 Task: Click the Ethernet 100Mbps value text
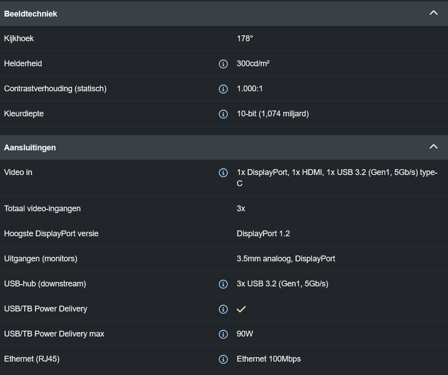(x=269, y=359)
